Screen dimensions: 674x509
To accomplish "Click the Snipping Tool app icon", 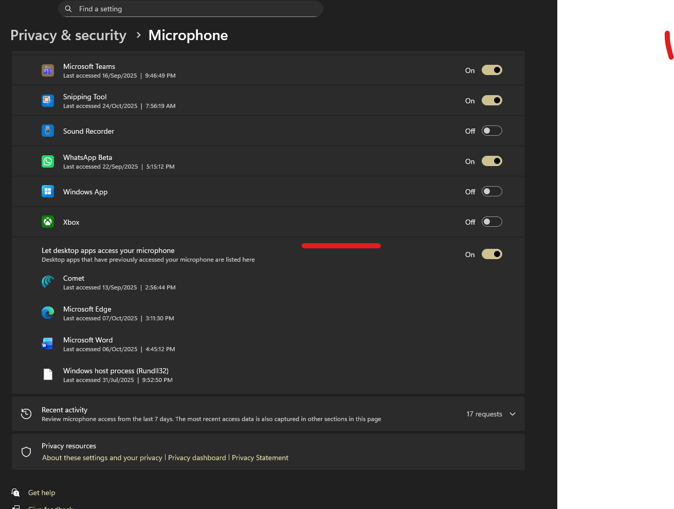I will [x=48, y=101].
